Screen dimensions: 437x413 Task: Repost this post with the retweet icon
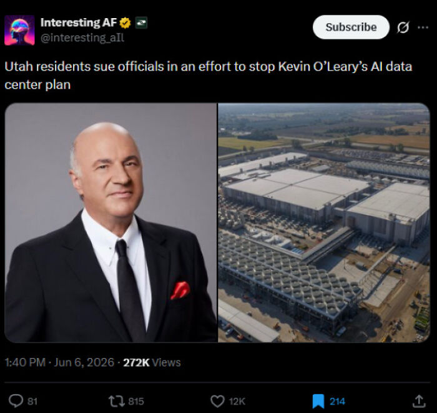pos(117,401)
